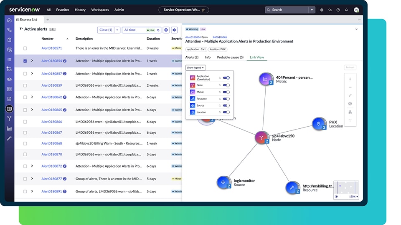Expand the Alert0180857 group row
The height and width of the screenshot is (225, 401).
tap(32, 73)
